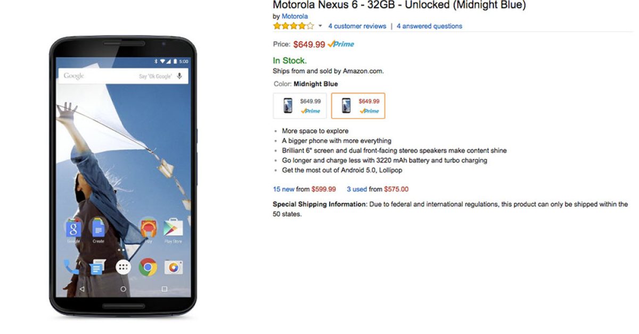Screen dimensions: 639x334
Task: Open the Create folder icon
Action: pyautogui.click(x=99, y=228)
